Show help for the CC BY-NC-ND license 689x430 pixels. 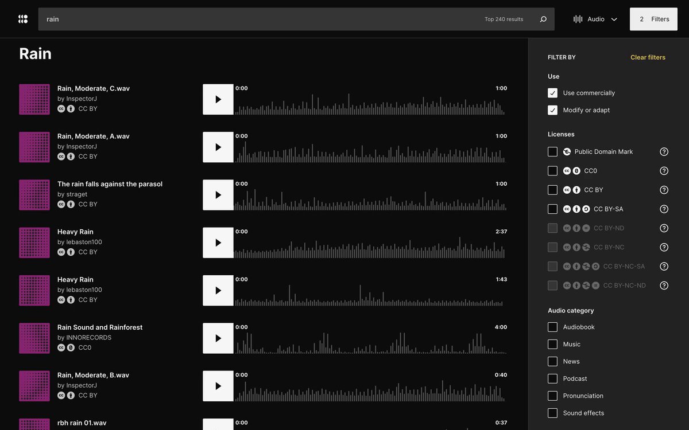pyautogui.click(x=664, y=286)
